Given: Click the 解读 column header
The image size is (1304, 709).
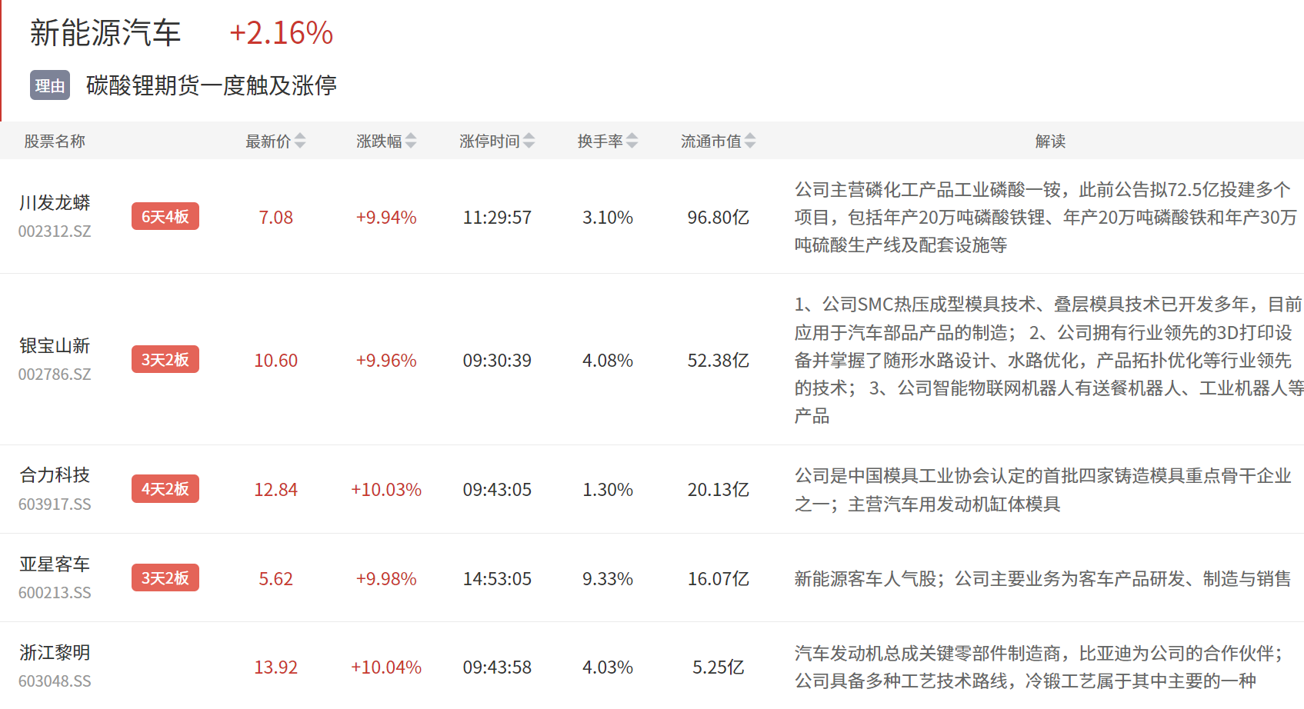Looking at the screenshot, I should click(1050, 141).
